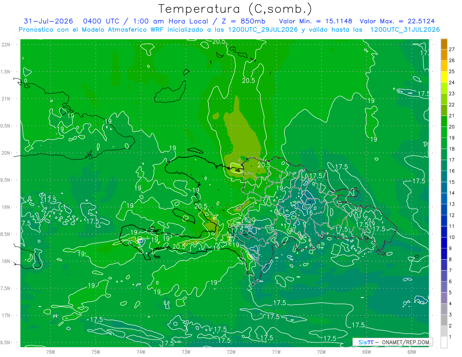Click the '22N' latitude axis label

coord(6,45)
